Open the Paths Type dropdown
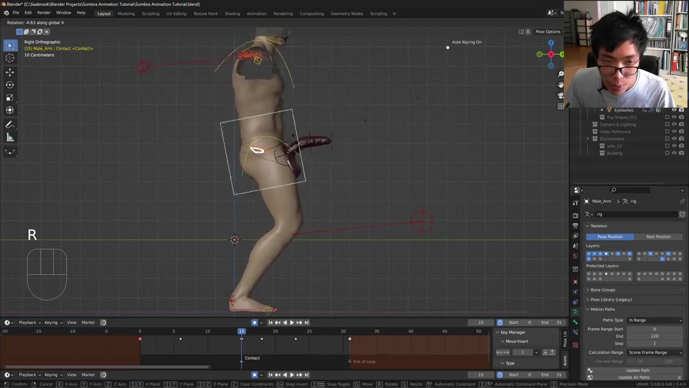 click(655, 320)
